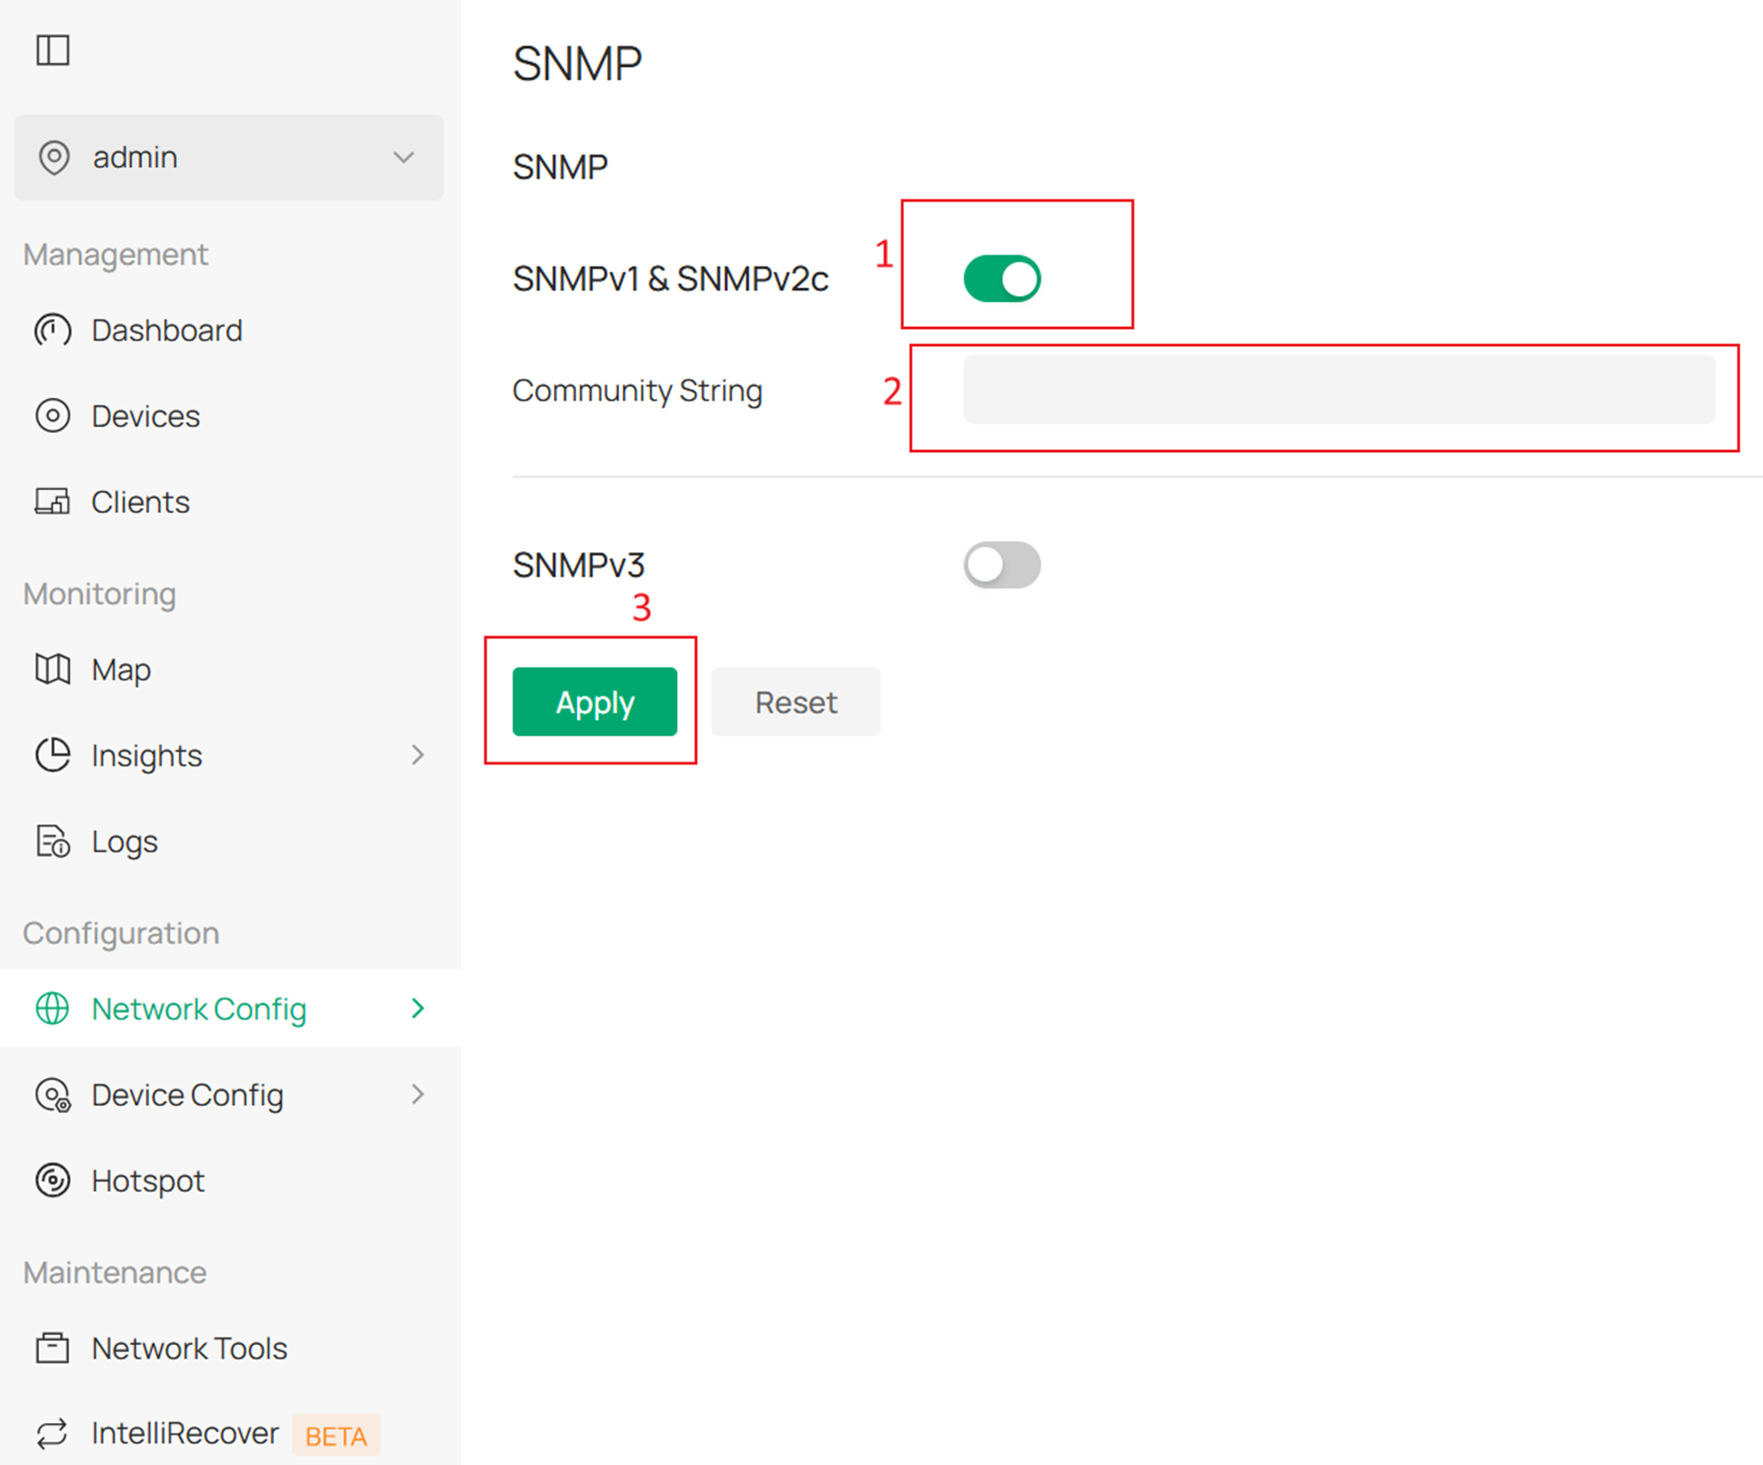Screen dimensions: 1763x1465
Task: Open the Hotspot configuration
Action: (x=148, y=1181)
